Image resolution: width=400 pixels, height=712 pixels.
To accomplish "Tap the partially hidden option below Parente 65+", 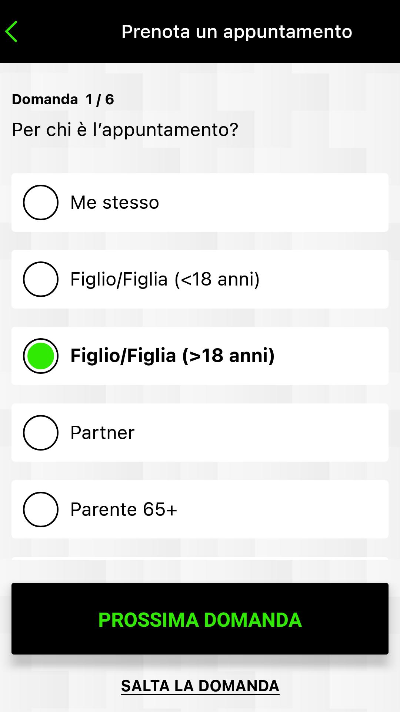I will coord(200,558).
